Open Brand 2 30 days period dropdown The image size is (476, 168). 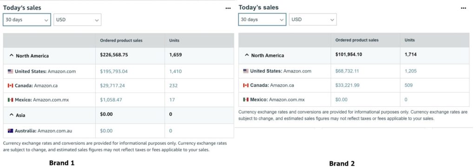(x=262, y=19)
